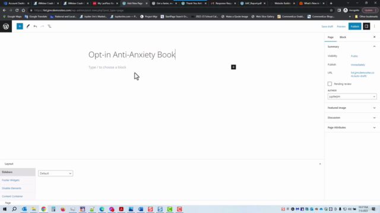Screen dimensions: 380x213
Task: Open Microsoft Edge from the taskbar
Action: pyautogui.click(x=102, y=209)
